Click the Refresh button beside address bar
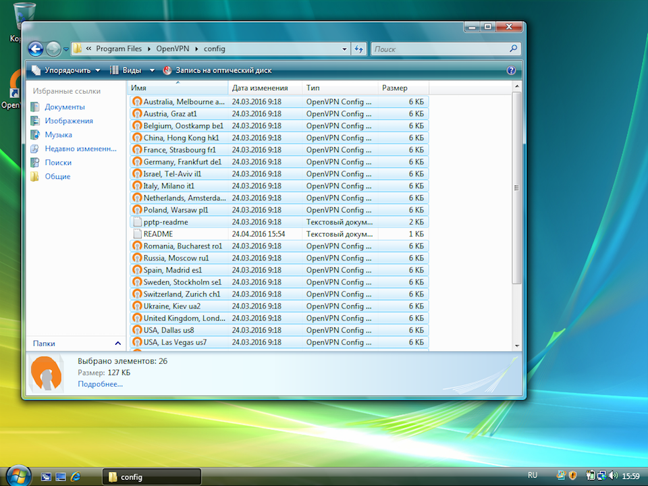Image resolution: width=648 pixels, height=486 pixels. 358,49
